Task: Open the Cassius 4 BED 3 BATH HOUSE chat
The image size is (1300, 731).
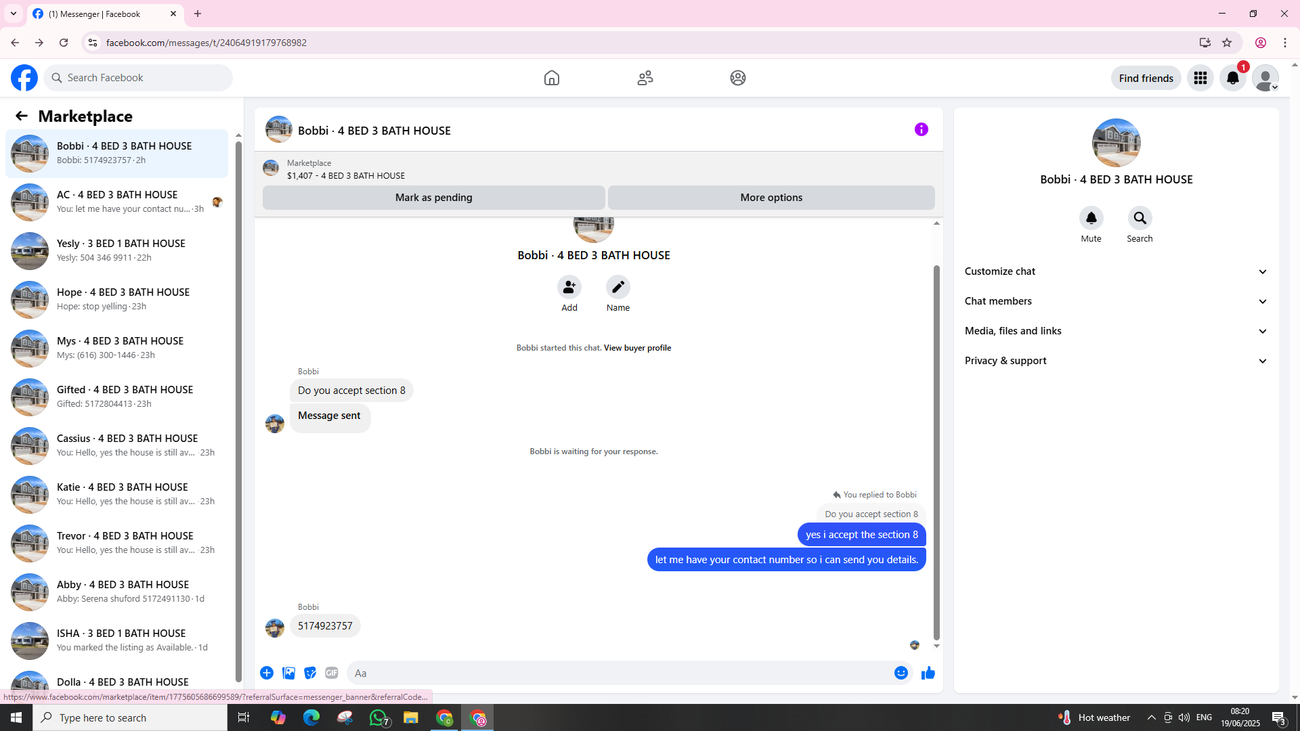Action: pos(116,445)
